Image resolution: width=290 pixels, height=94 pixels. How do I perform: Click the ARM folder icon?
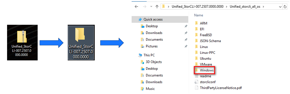click(197, 23)
